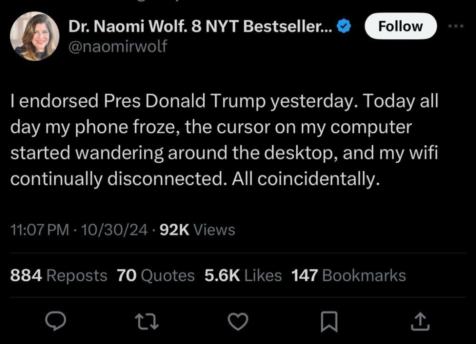Click the 147 Bookmarks count

348,275
